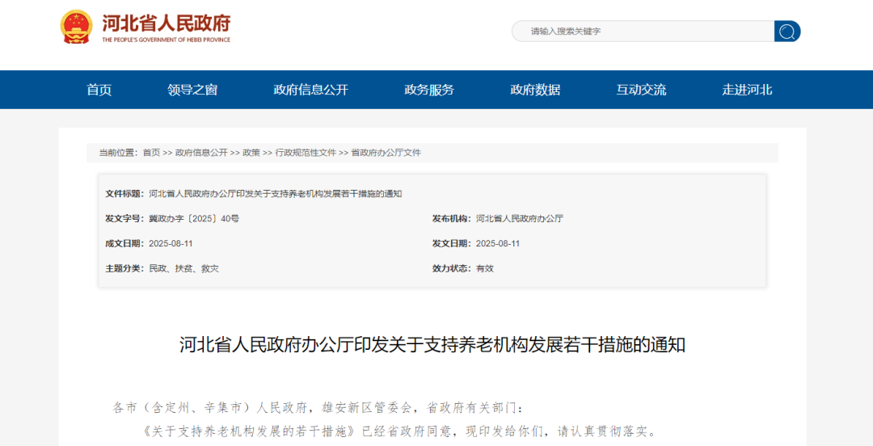Select 政务服务 in the main menu
The height and width of the screenshot is (446, 873).
[429, 90]
